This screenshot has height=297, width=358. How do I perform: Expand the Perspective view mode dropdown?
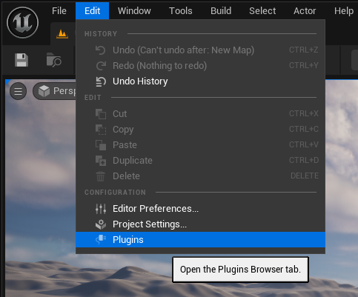click(x=55, y=91)
